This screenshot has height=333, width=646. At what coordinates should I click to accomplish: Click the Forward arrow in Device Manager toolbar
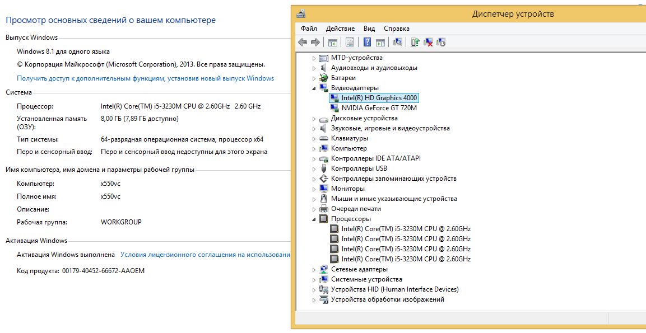tap(315, 42)
